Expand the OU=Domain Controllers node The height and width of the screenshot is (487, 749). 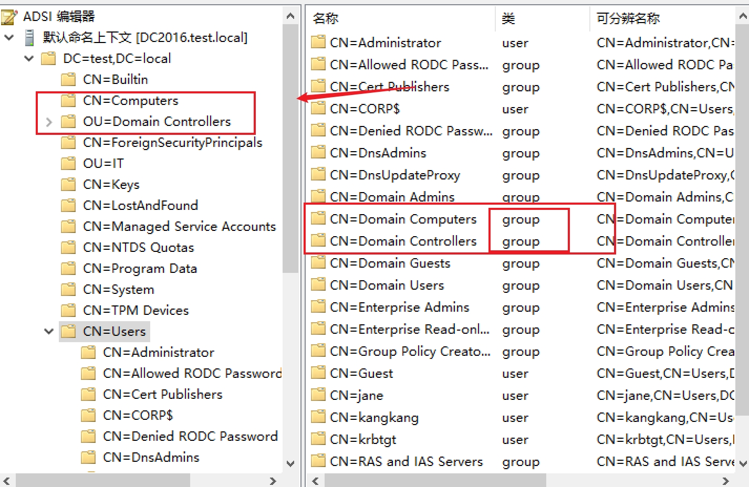pyautogui.click(x=49, y=122)
